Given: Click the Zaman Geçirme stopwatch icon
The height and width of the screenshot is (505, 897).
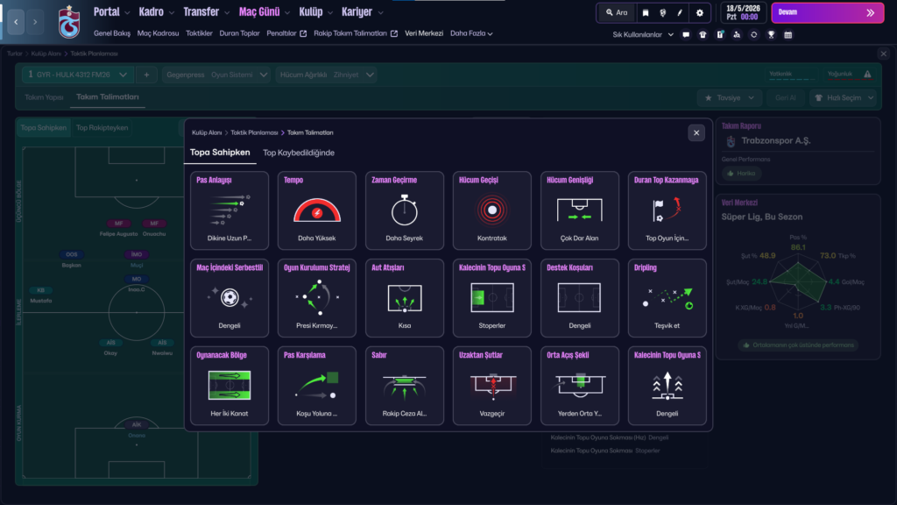Looking at the screenshot, I should [x=405, y=210].
